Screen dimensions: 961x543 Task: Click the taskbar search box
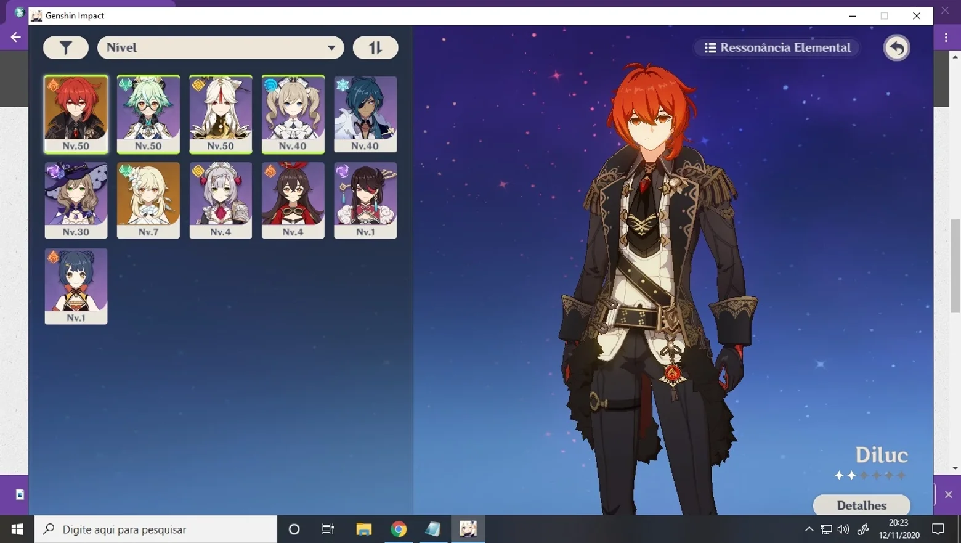[x=156, y=529]
